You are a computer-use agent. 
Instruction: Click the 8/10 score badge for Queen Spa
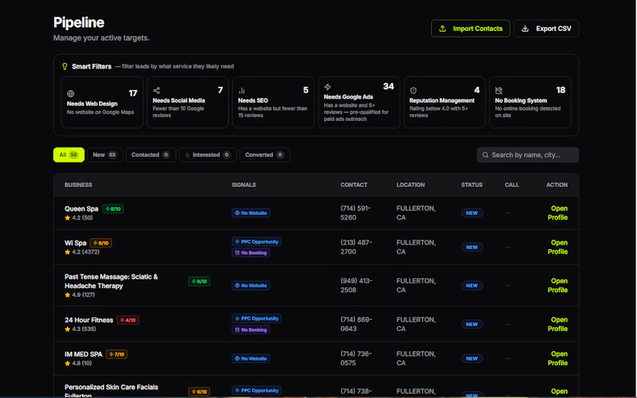point(113,209)
